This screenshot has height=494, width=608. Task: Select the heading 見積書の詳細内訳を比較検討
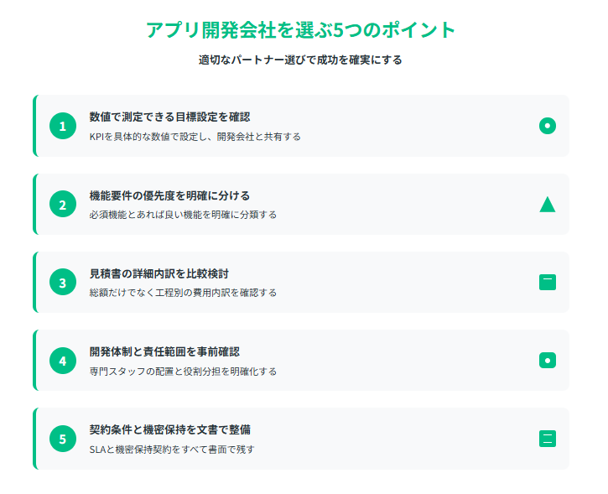[159, 273]
